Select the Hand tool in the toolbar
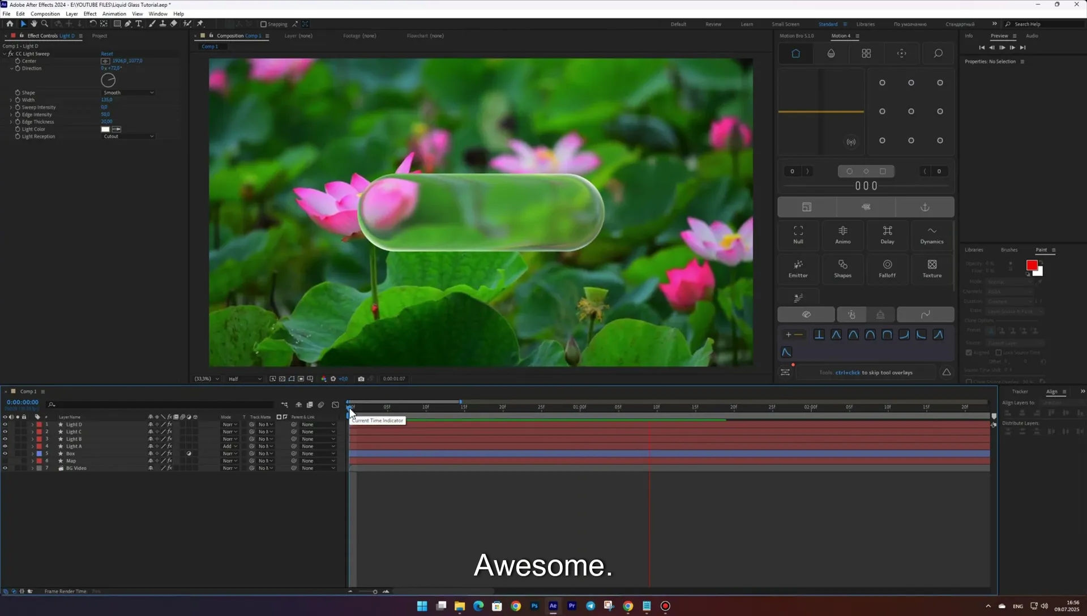This screenshot has width=1087, height=616. click(x=33, y=24)
